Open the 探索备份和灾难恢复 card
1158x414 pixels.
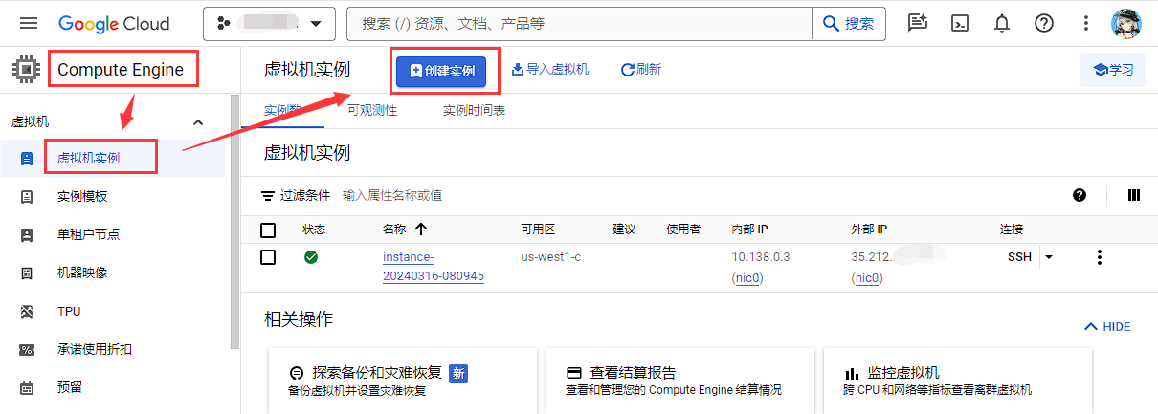click(402, 381)
